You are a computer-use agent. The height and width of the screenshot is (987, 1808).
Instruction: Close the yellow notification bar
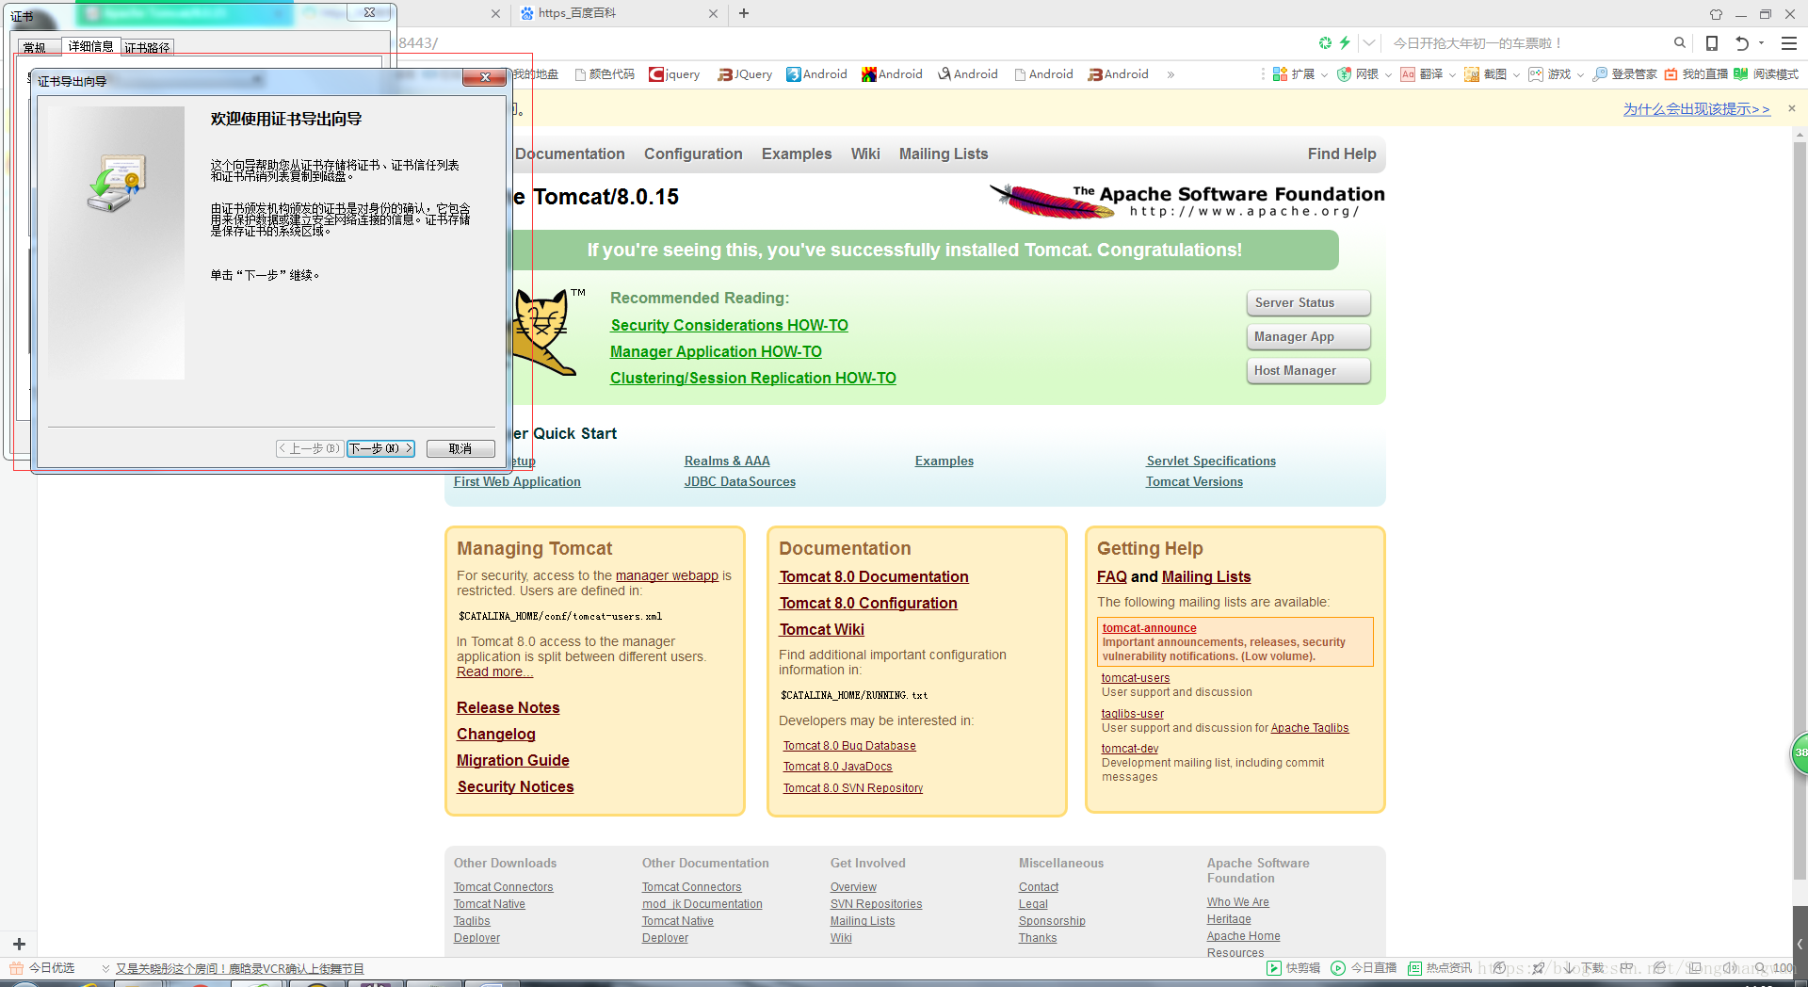(1792, 108)
